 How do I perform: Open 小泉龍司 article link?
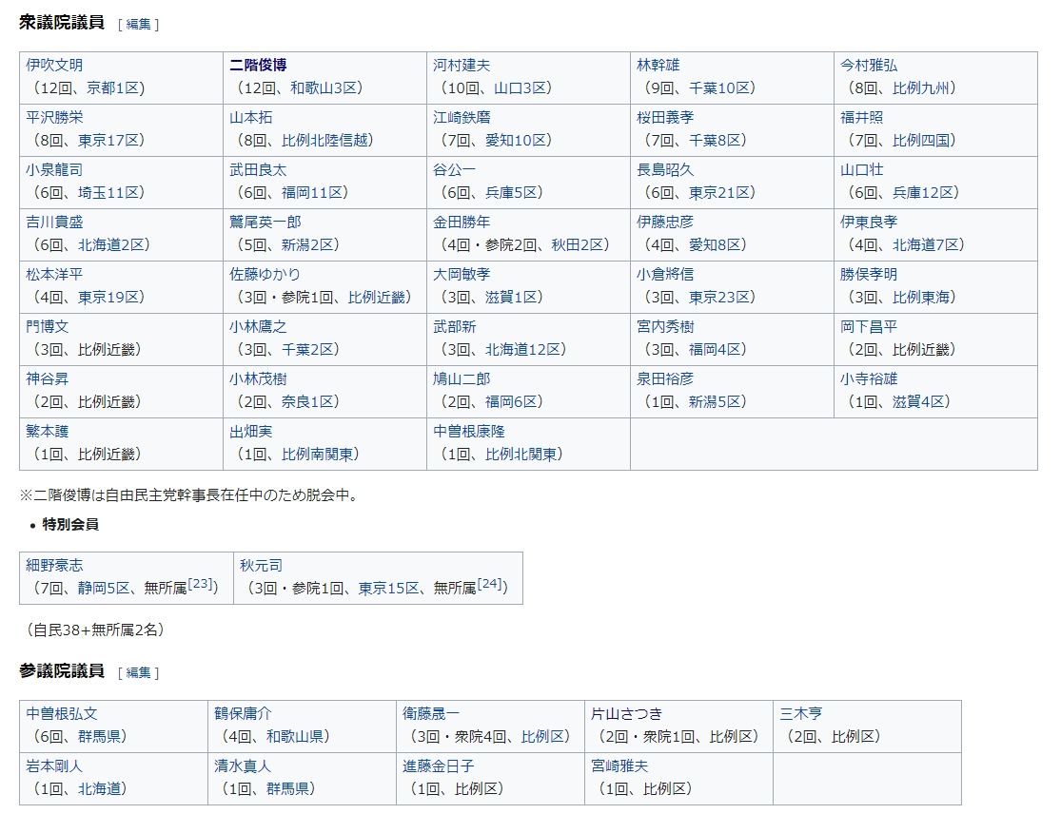[x=54, y=169]
